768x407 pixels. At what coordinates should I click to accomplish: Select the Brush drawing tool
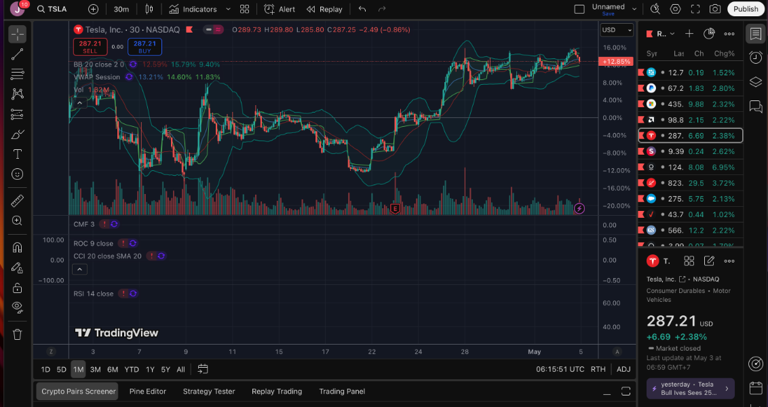click(x=17, y=134)
